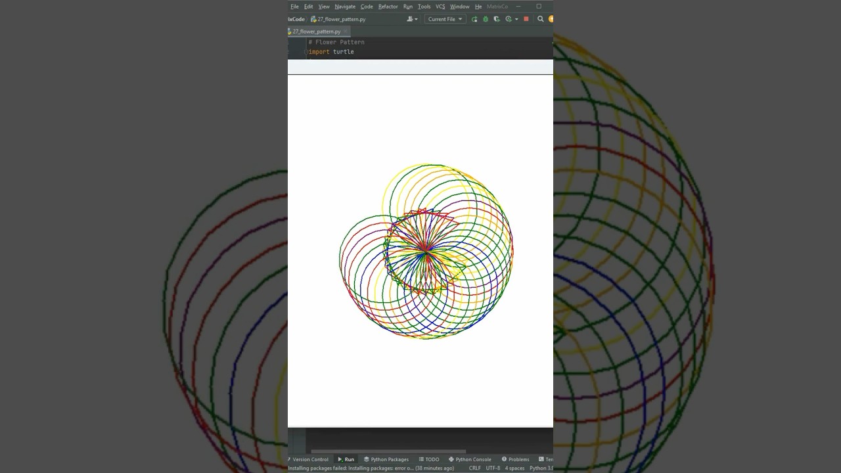Screen dimensions: 841x473
Task: Expand the Current File run configuration dropdown
Action: [445, 19]
